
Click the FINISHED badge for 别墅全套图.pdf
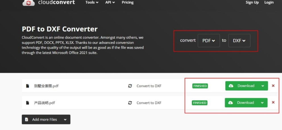click(200, 86)
